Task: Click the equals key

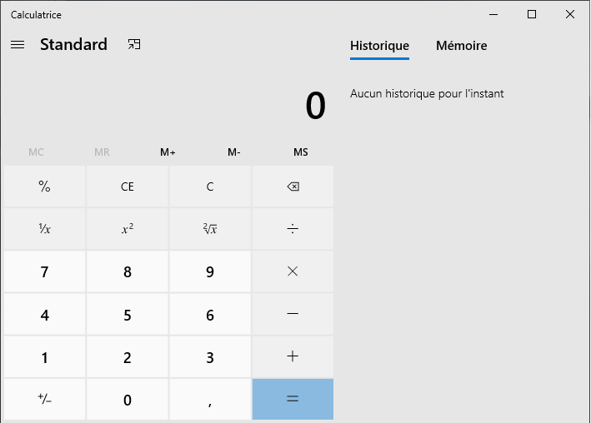Action: coord(293,399)
